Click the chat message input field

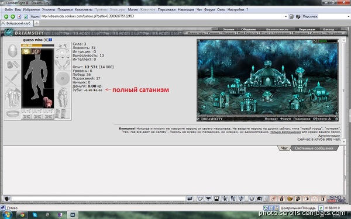pyautogui.click(x=98, y=199)
